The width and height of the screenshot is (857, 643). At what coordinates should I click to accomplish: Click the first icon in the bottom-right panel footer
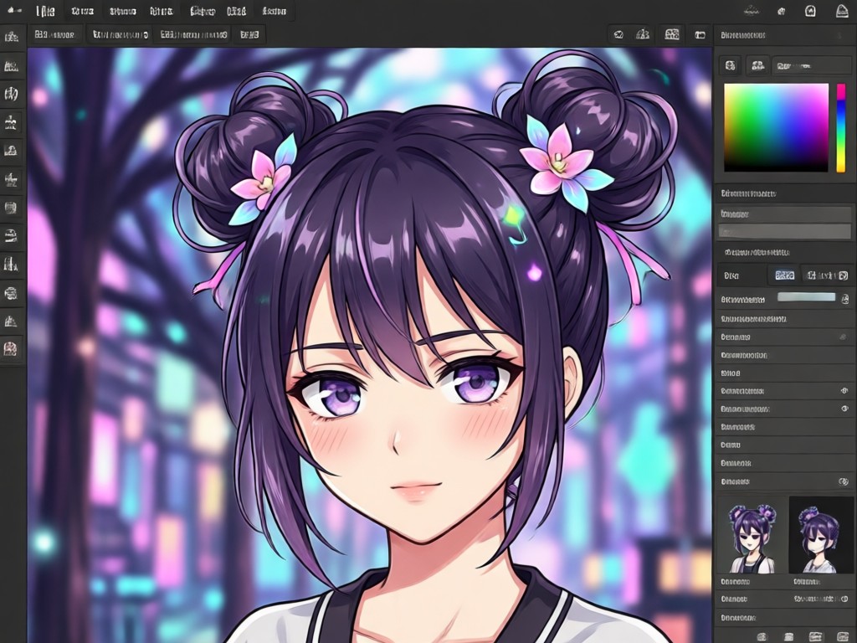click(762, 636)
